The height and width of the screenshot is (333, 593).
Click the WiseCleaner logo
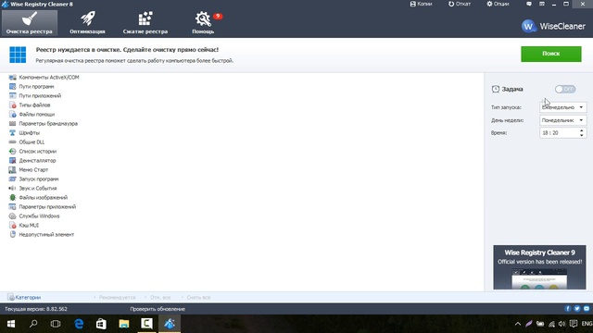pos(553,26)
